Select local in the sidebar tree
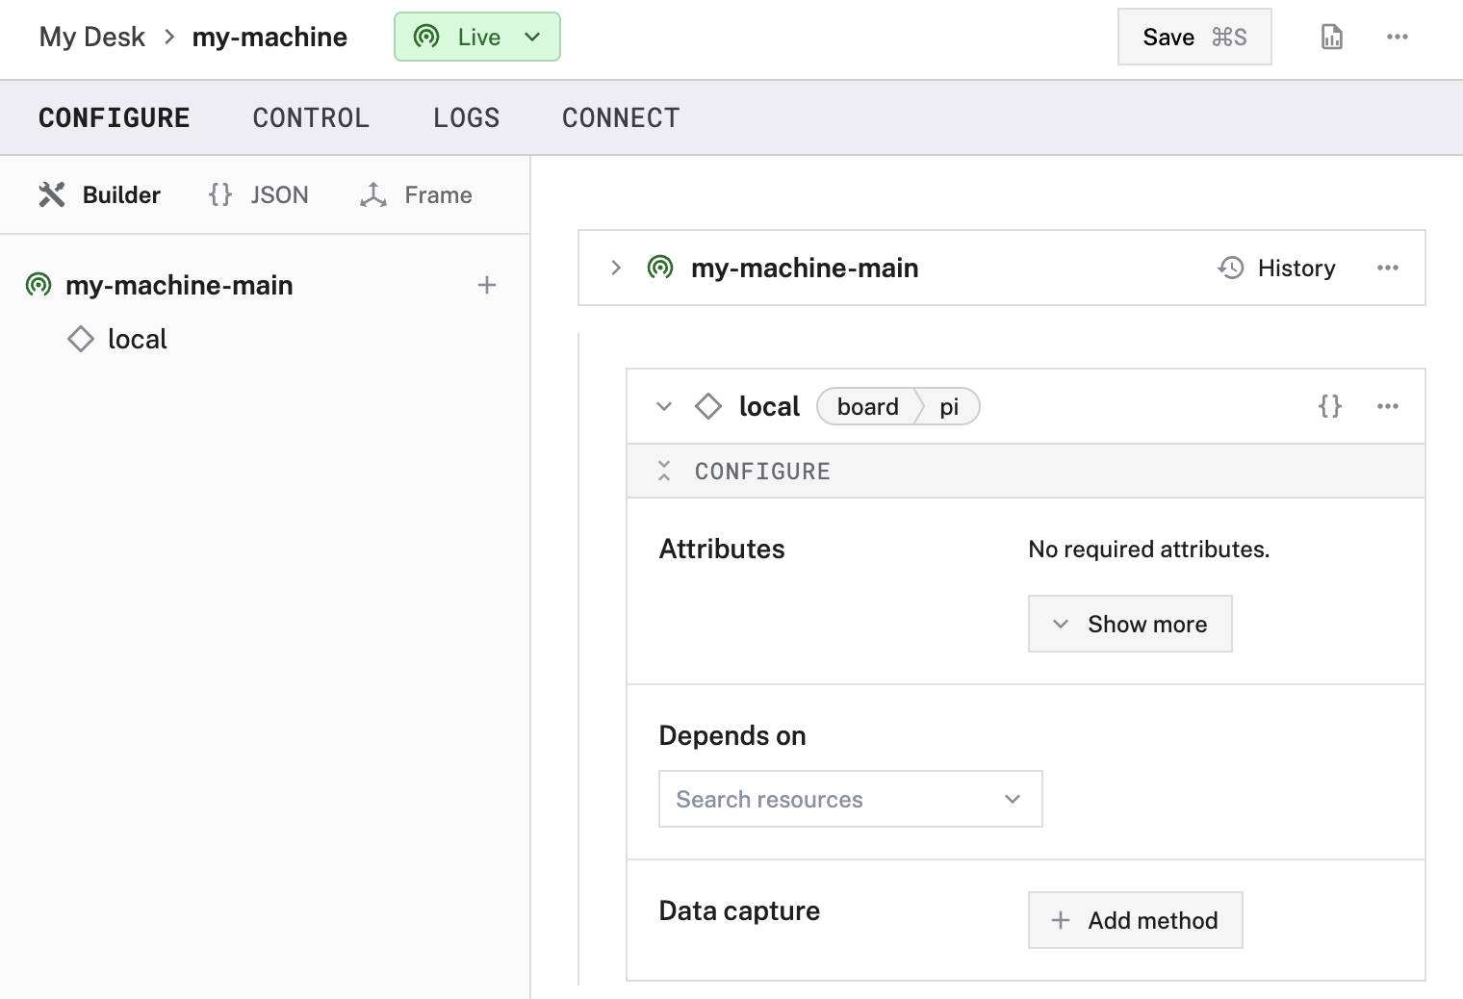Viewport: 1463px width, 999px height. click(138, 339)
